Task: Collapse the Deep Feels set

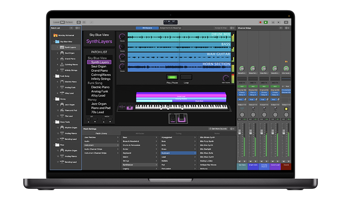Action: (x=52, y=122)
